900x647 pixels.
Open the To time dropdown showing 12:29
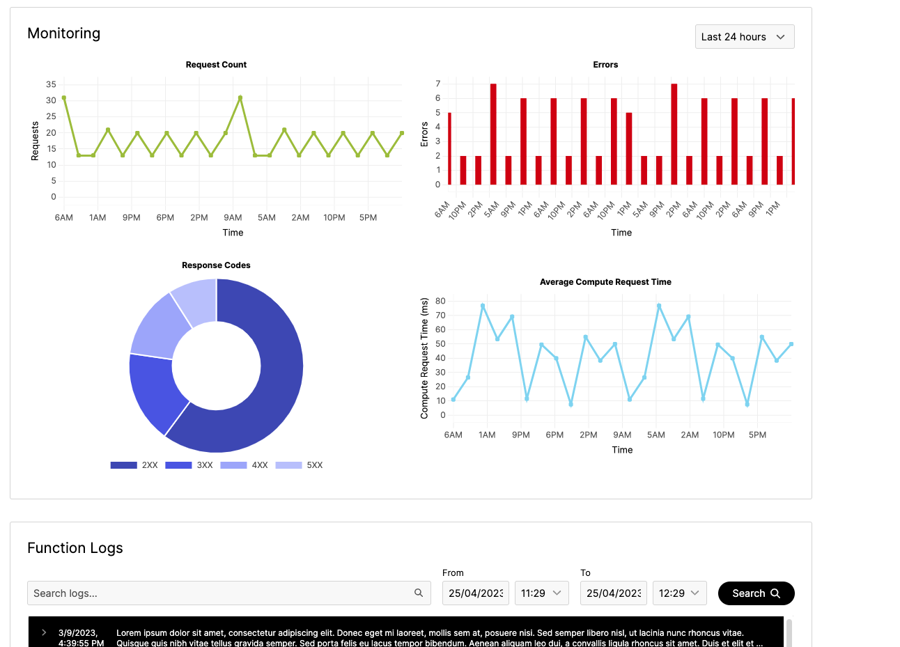(679, 593)
